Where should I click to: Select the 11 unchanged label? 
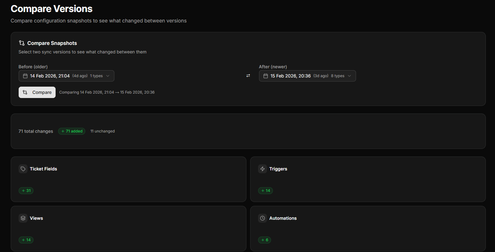102,131
